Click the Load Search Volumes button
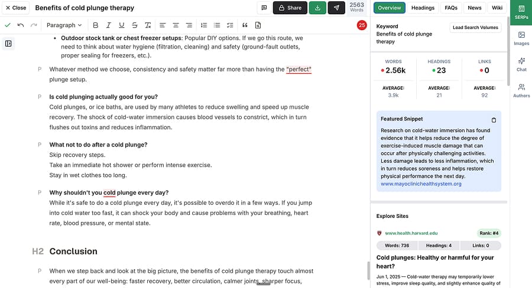This screenshot has width=532, height=288. [x=475, y=28]
